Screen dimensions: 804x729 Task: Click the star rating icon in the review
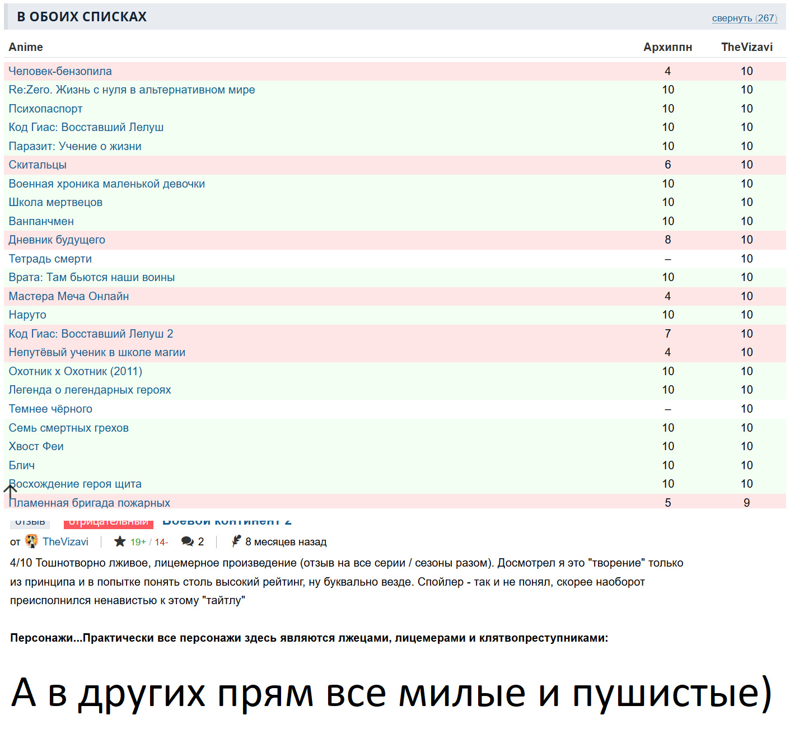120,541
